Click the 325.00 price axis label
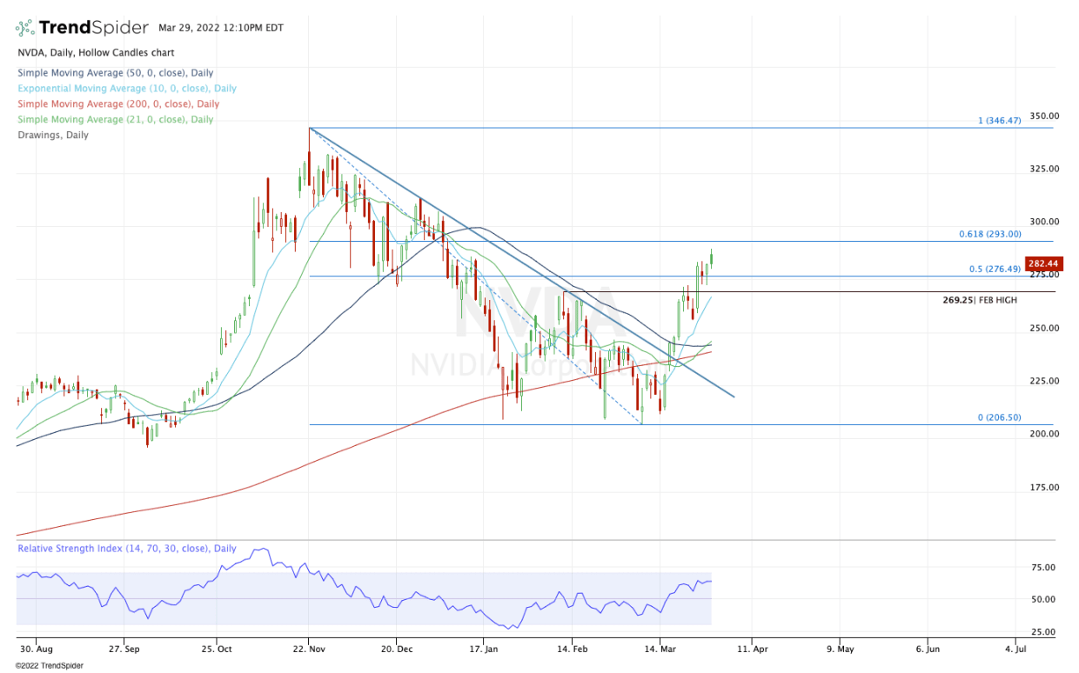1079x673 pixels. click(1044, 169)
